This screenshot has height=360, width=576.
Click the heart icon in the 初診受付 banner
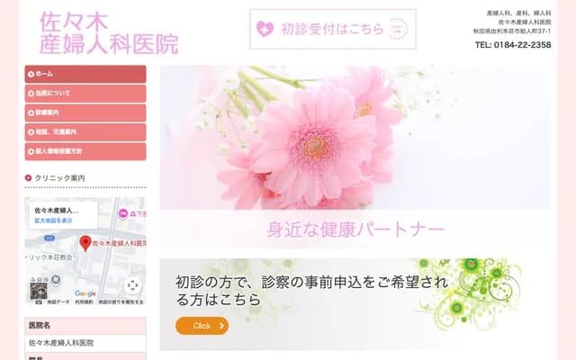[x=265, y=29]
